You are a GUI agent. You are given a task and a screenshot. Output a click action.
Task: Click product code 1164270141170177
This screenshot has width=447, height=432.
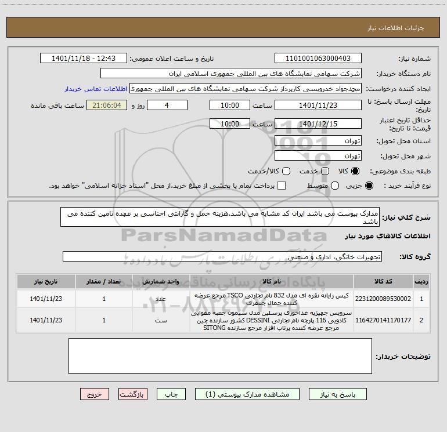[x=383, y=320]
